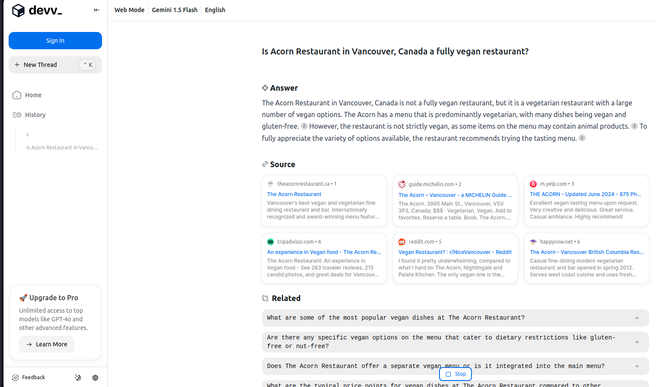Open the language globe icon
Viewport: 656px width, 387px height.
pyautogui.click(x=95, y=377)
